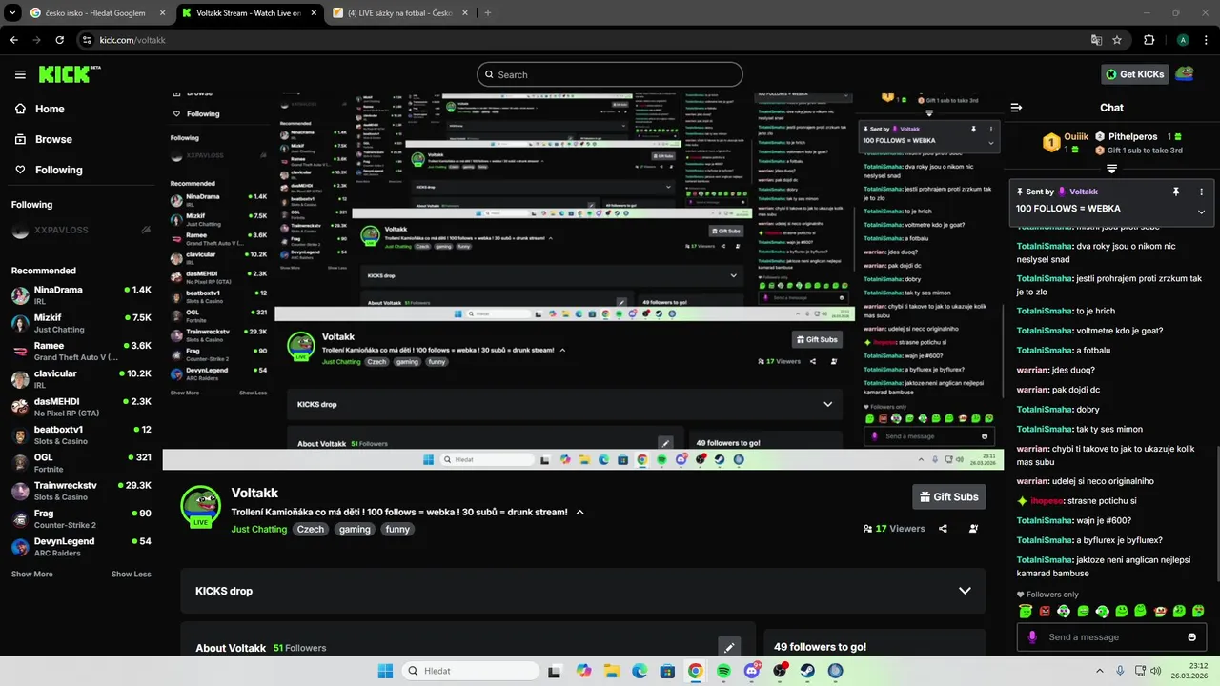This screenshot has width=1220, height=686.
Task: Open File Explorer from the taskbar
Action: (611, 671)
